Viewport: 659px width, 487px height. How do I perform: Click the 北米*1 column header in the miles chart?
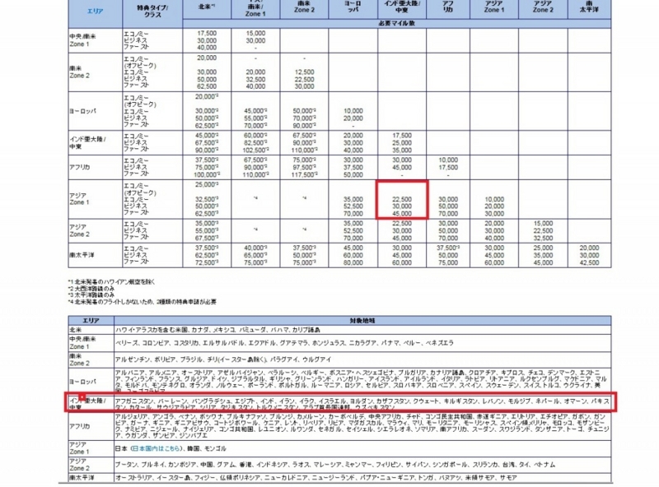coord(207,7)
